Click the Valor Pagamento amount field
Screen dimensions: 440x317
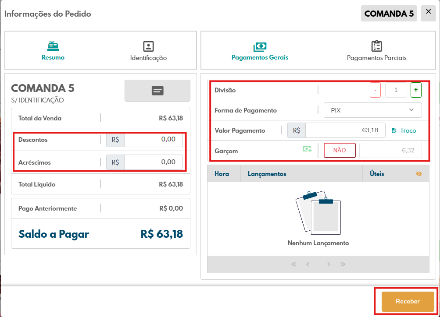tap(345, 130)
